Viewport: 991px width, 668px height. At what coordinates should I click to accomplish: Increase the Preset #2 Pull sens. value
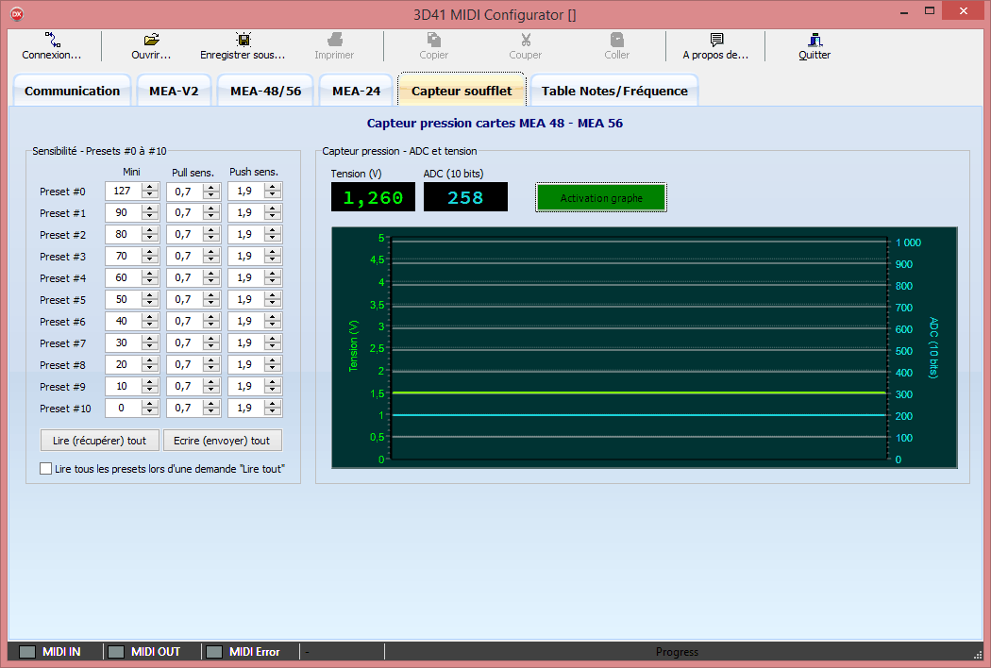pos(211,230)
